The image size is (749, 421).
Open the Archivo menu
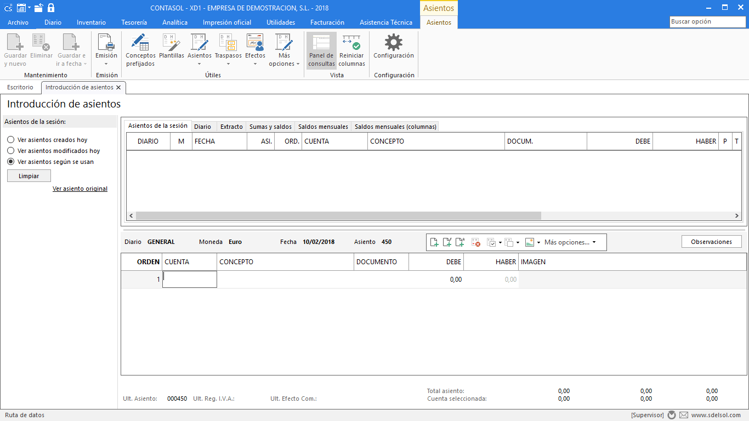pyautogui.click(x=18, y=22)
